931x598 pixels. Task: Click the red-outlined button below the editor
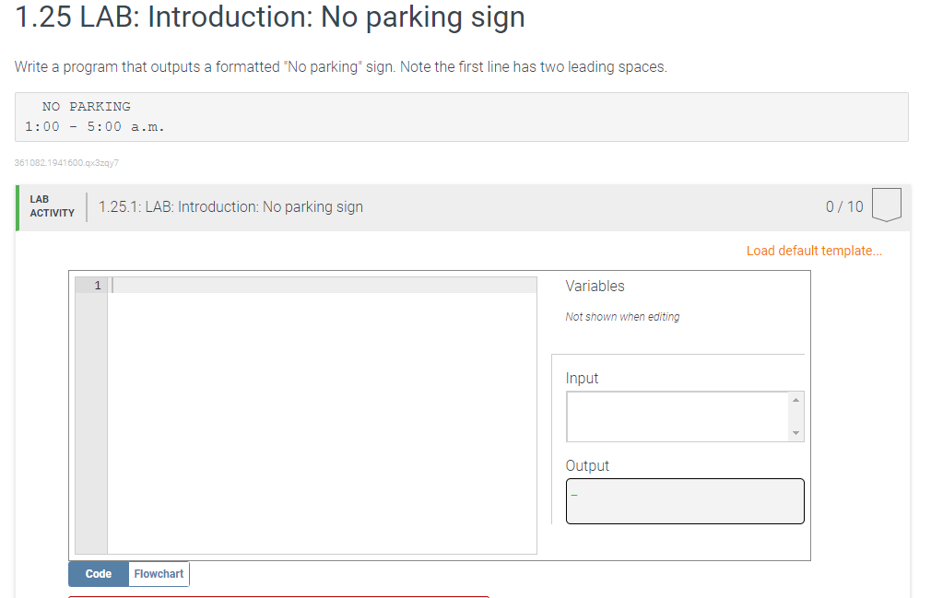[x=277, y=597]
